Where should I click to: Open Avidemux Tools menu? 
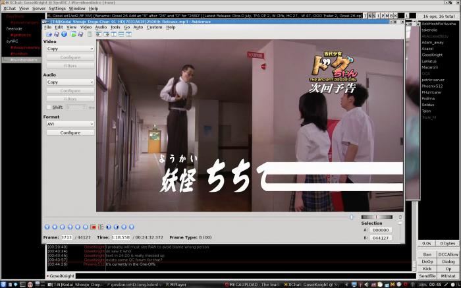[115, 27]
